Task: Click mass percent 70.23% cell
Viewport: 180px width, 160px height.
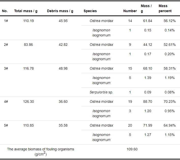Action: pos(170,102)
